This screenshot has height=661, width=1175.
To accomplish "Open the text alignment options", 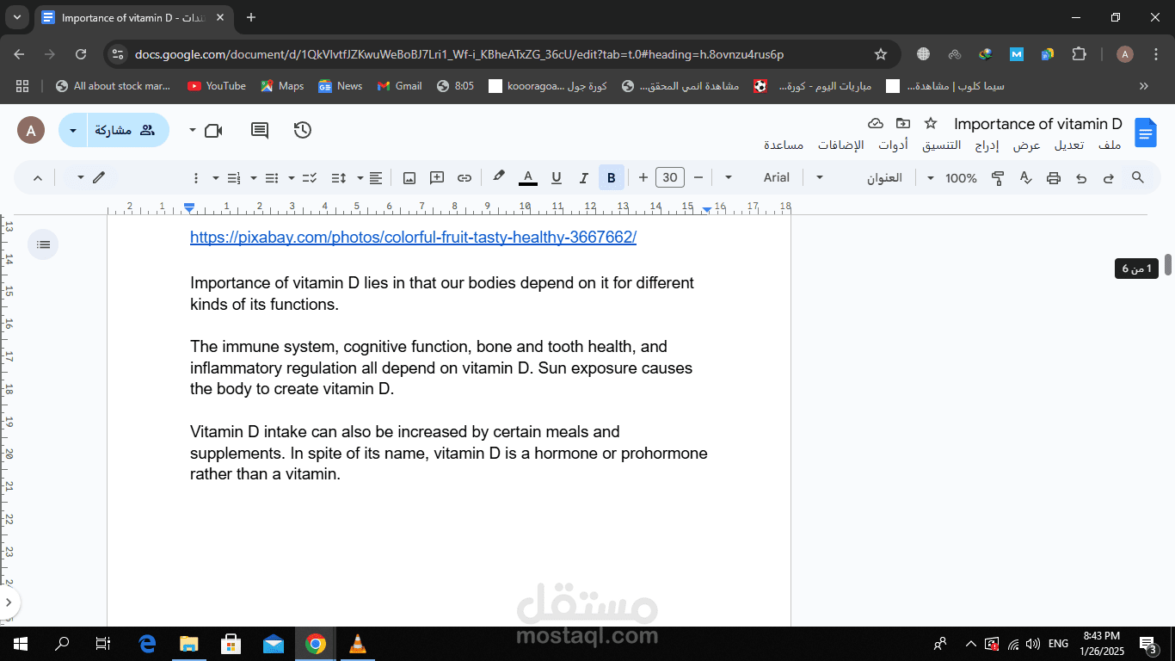I will click(x=376, y=178).
